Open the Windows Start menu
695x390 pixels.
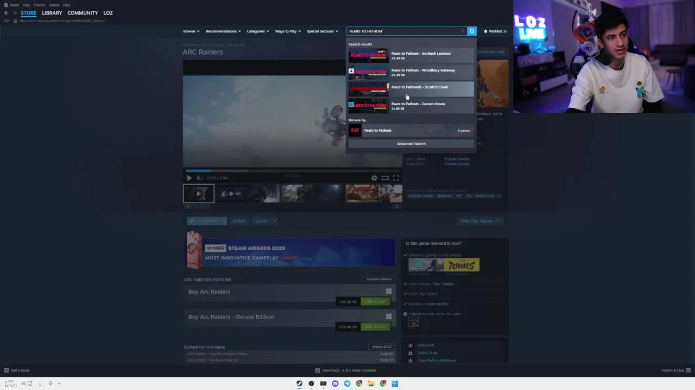pyautogui.click(x=395, y=383)
